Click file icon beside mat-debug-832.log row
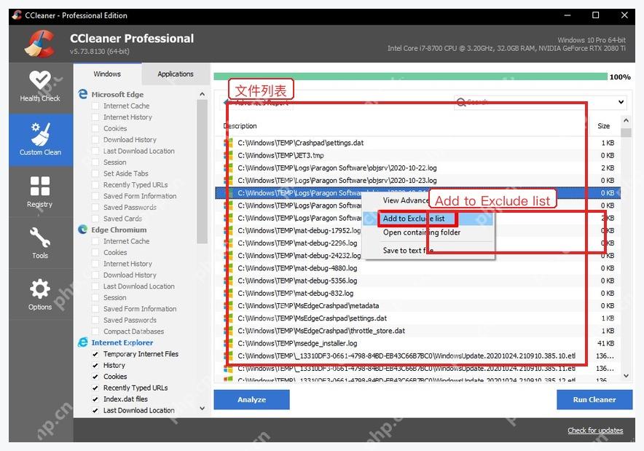644x451 pixels. 228,294
